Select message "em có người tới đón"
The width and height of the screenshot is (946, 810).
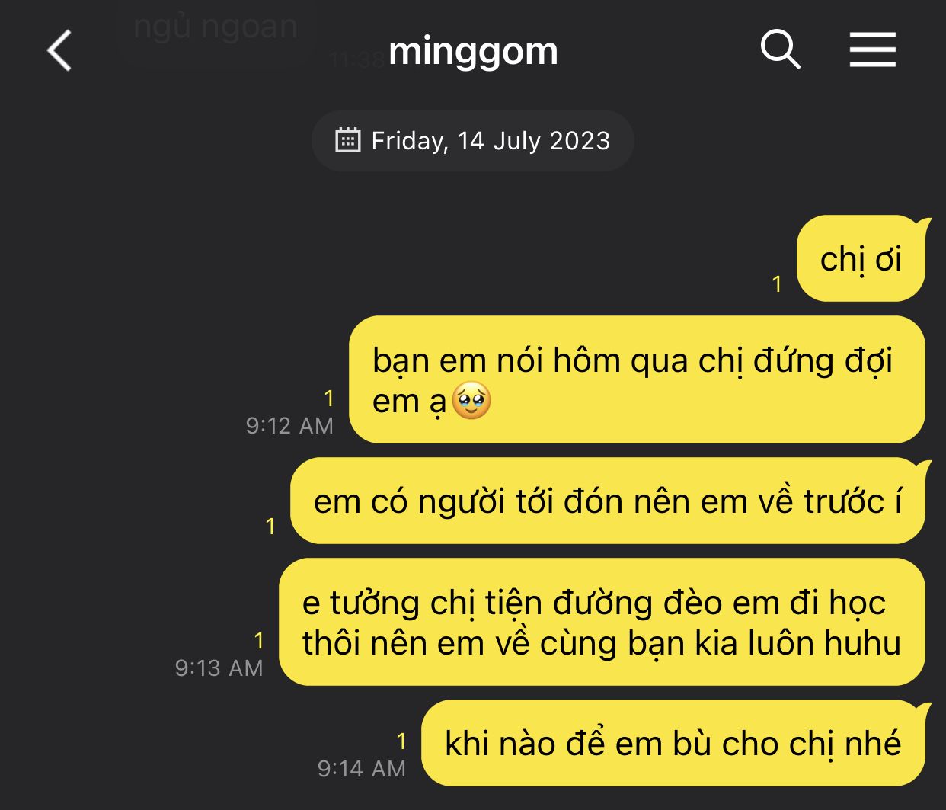(x=608, y=501)
